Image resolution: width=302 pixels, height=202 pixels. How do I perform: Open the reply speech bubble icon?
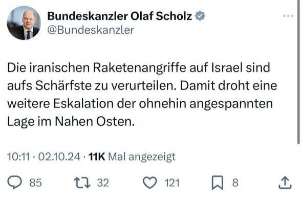click(15, 182)
